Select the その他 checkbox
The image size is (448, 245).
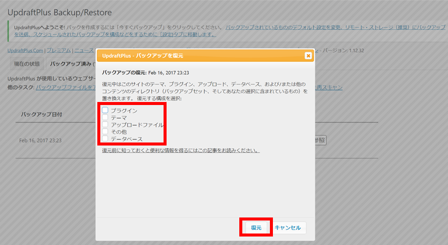[105, 131]
